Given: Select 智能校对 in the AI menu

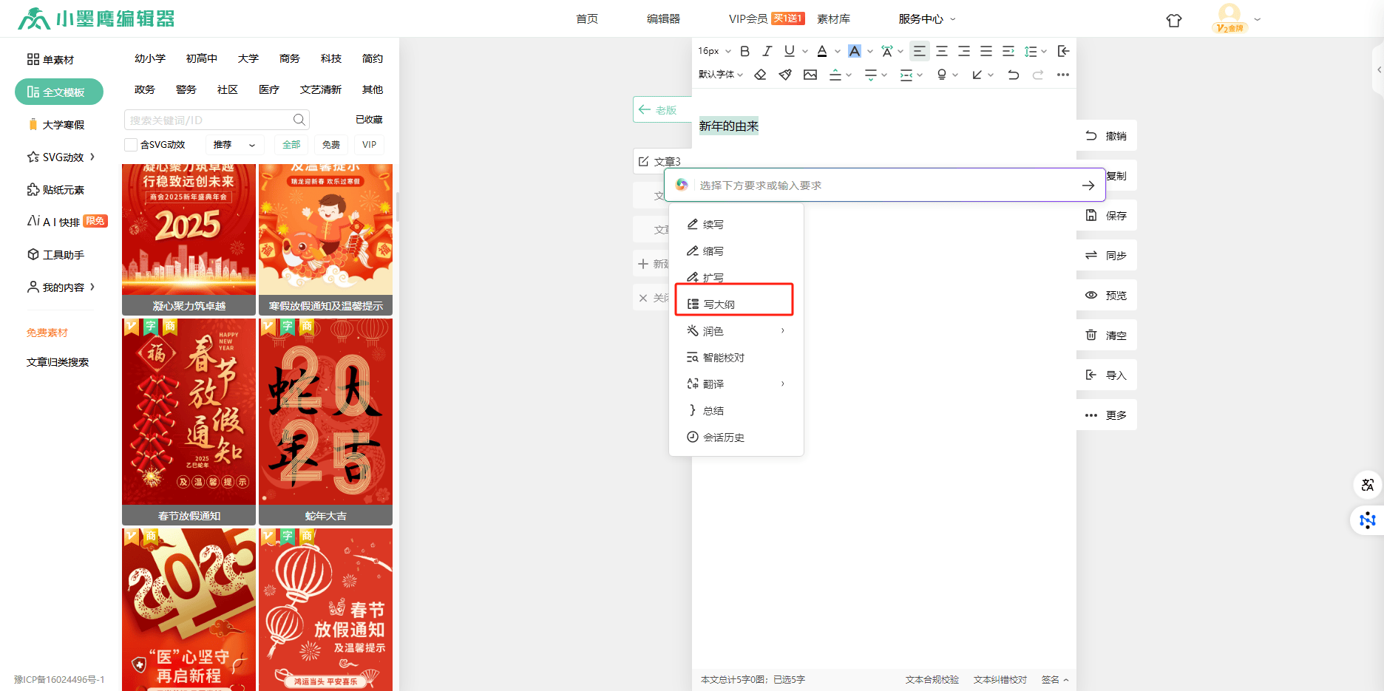Looking at the screenshot, I should point(723,358).
